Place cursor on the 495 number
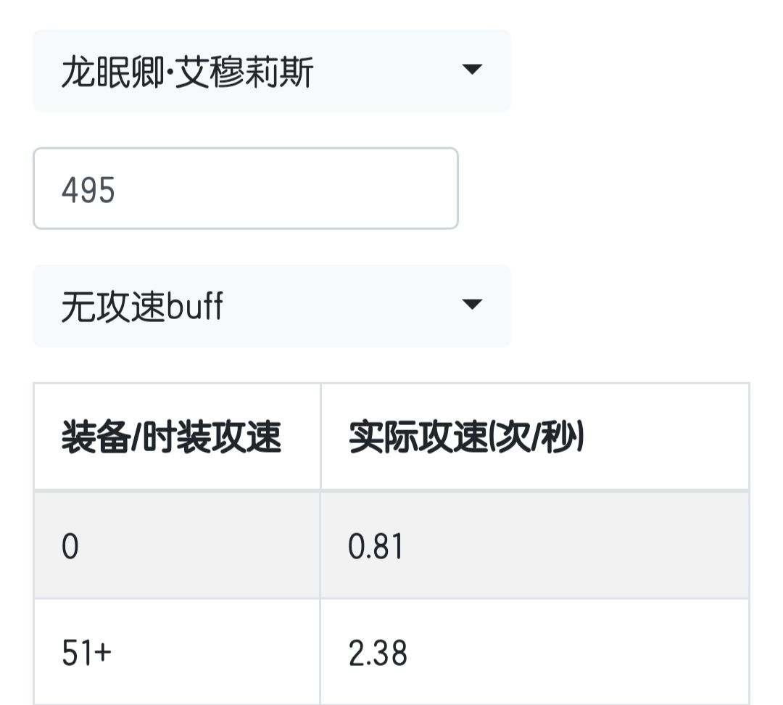Image resolution: width=783 pixels, height=705 pixels. pos(88,191)
